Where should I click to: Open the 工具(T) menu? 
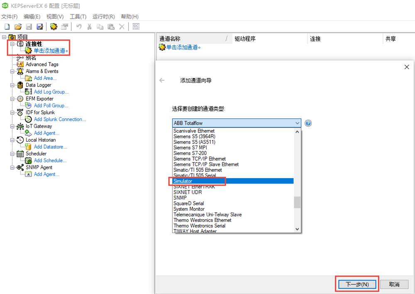click(78, 17)
